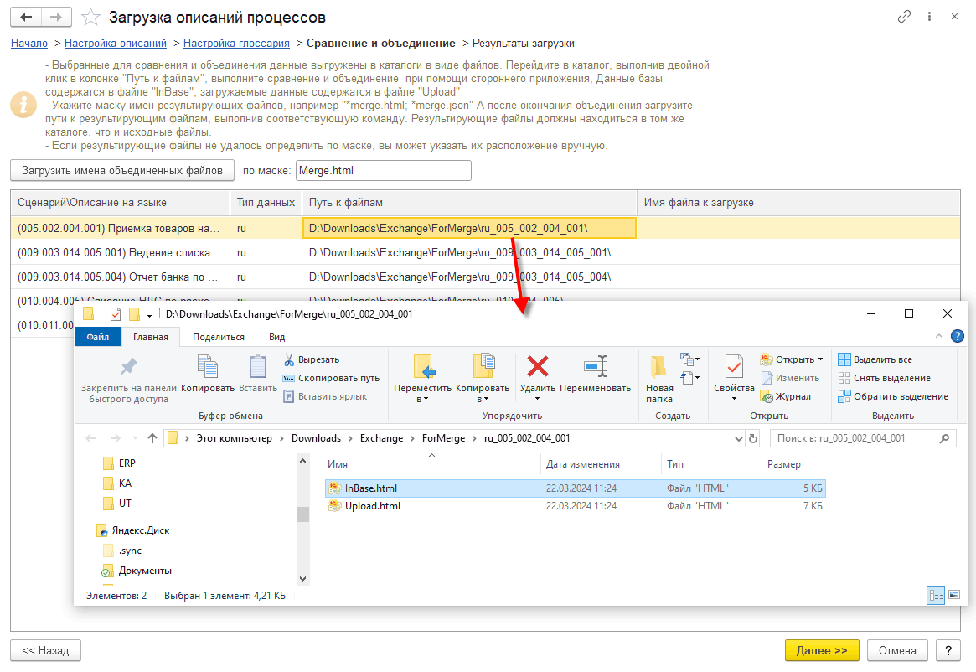976x672 pixels.
Task: Refresh the Explorer address bar
Action: pos(753,438)
